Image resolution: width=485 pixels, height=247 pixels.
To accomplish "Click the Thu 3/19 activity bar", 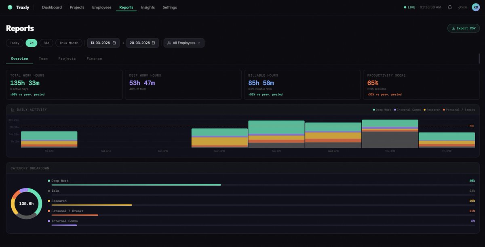I will pyautogui.click(x=390, y=134).
